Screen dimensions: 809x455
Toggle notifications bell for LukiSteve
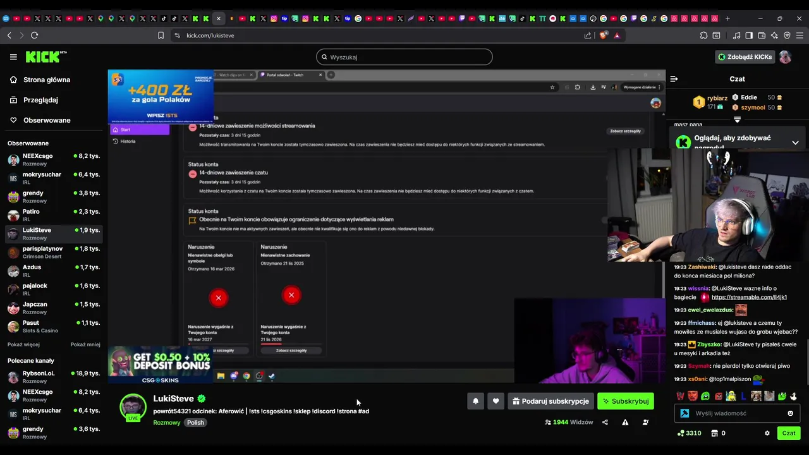pos(475,401)
